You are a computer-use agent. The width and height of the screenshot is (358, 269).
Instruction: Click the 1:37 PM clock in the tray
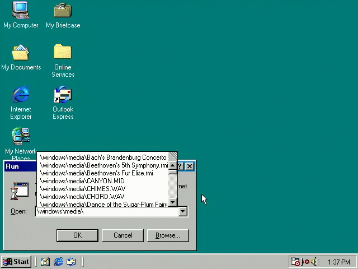[x=339, y=262]
